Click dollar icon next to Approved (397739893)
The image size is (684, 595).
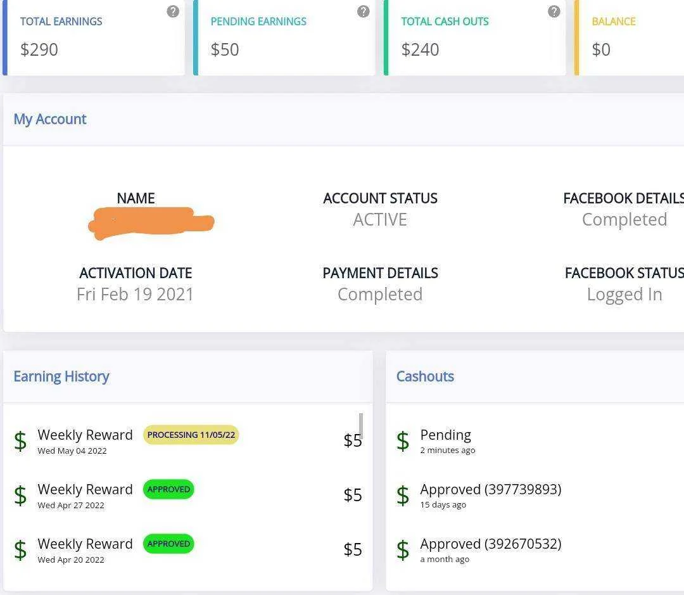click(403, 496)
